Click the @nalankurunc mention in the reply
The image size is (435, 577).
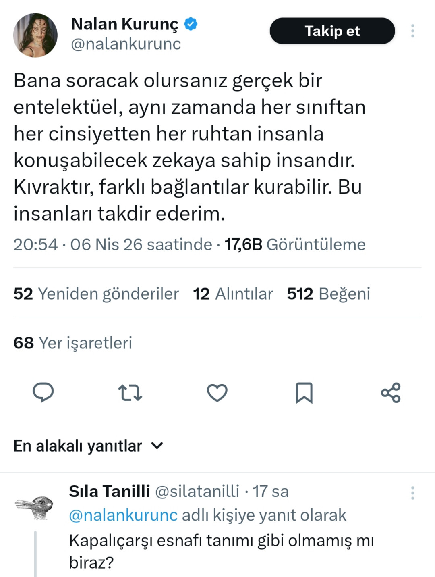tap(123, 515)
